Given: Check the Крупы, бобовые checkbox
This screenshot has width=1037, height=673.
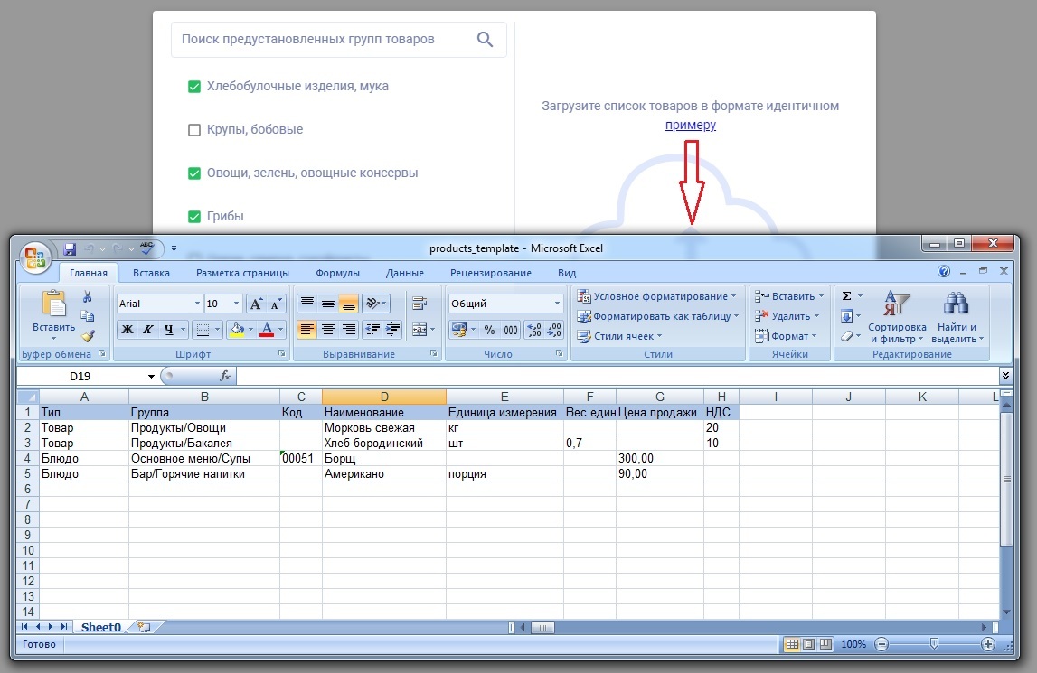Looking at the screenshot, I should 193,130.
